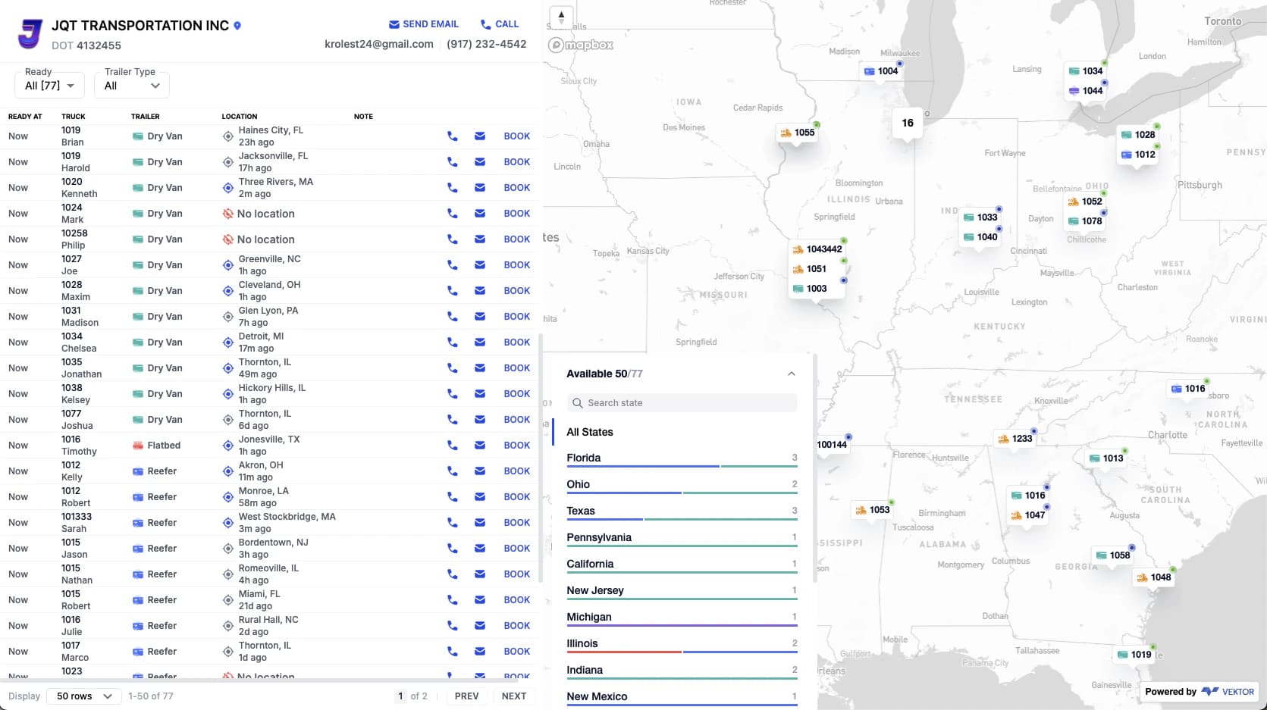Click the envelope icon in Chelsea's 1034 row
This screenshot has height=710, width=1267.
(x=480, y=342)
